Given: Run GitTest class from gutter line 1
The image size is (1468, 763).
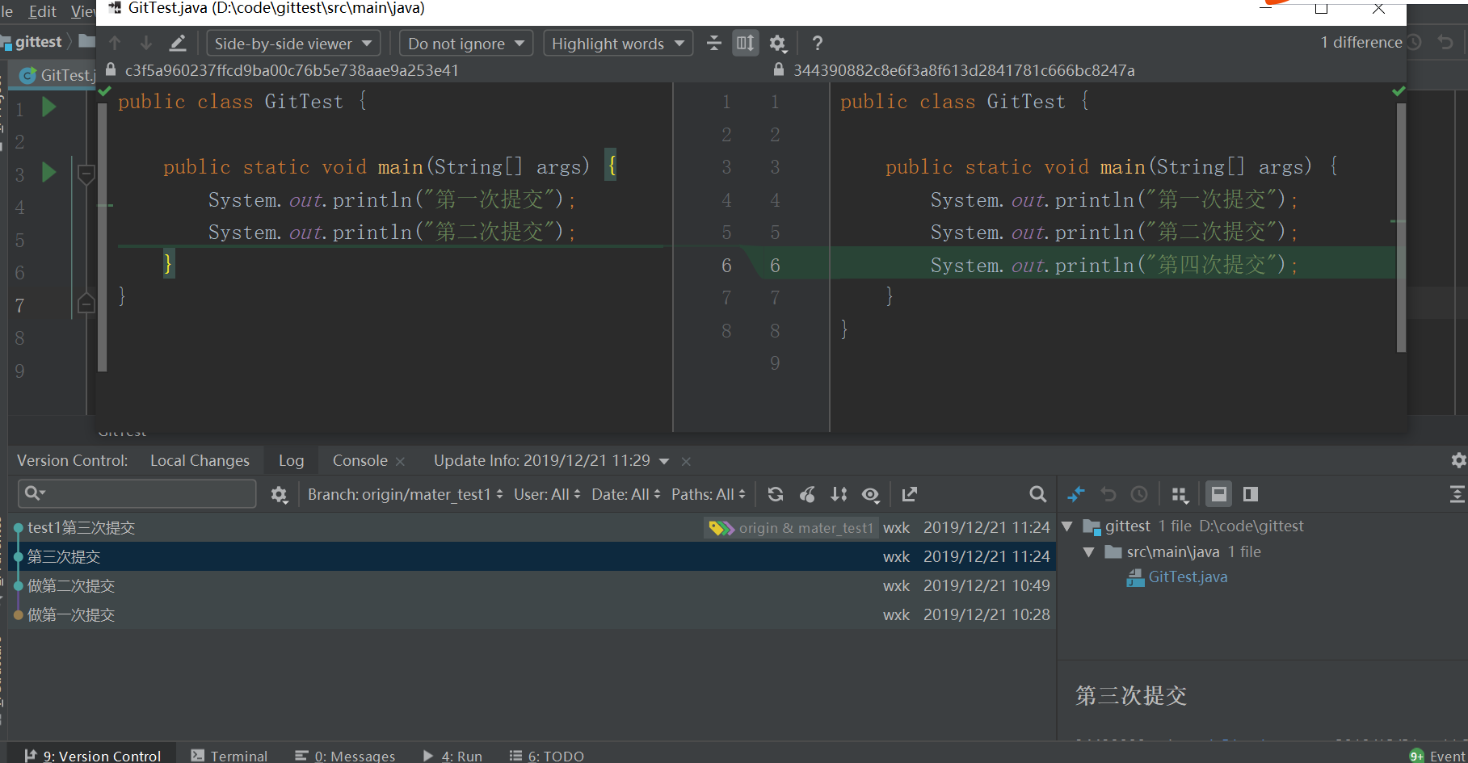Looking at the screenshot, I should click(48, 106).
